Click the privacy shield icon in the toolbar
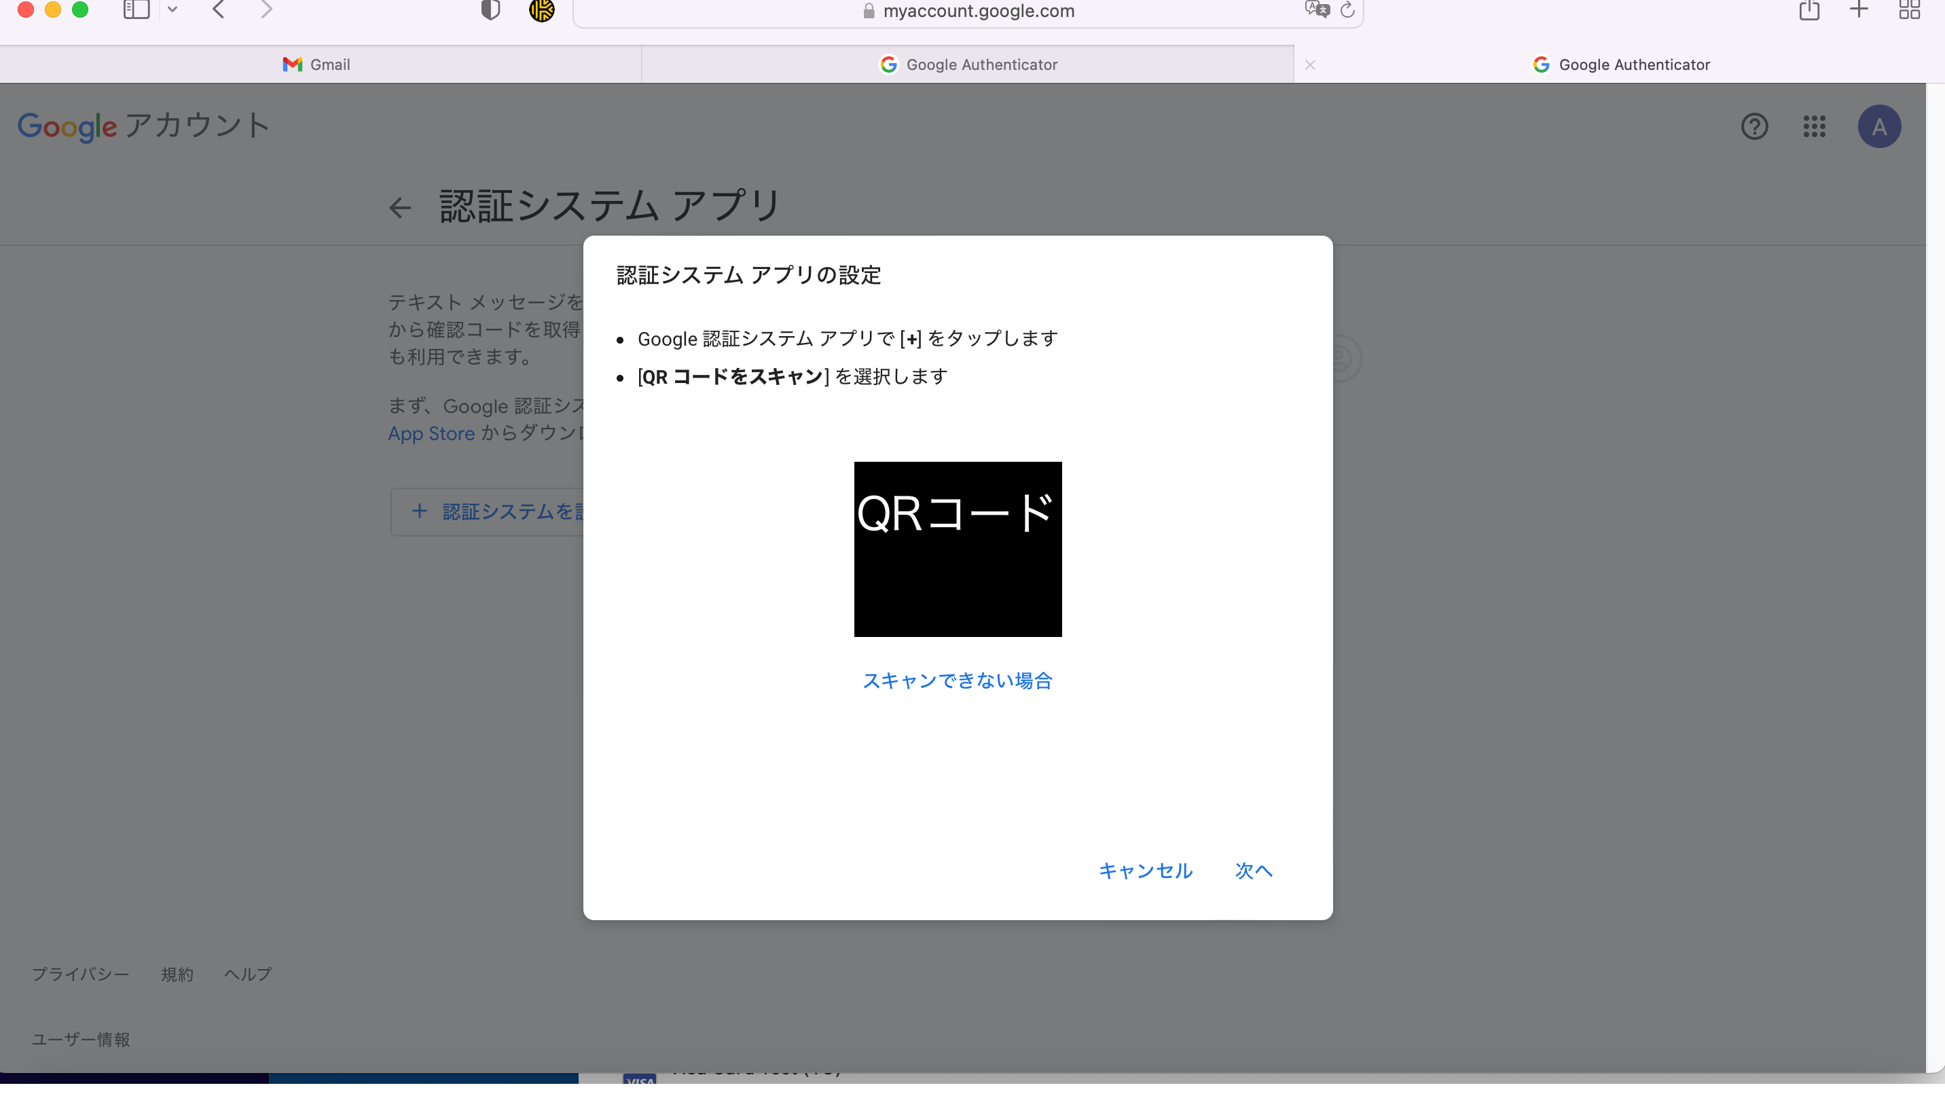Screen dimensions: 1945x1111 490,10
